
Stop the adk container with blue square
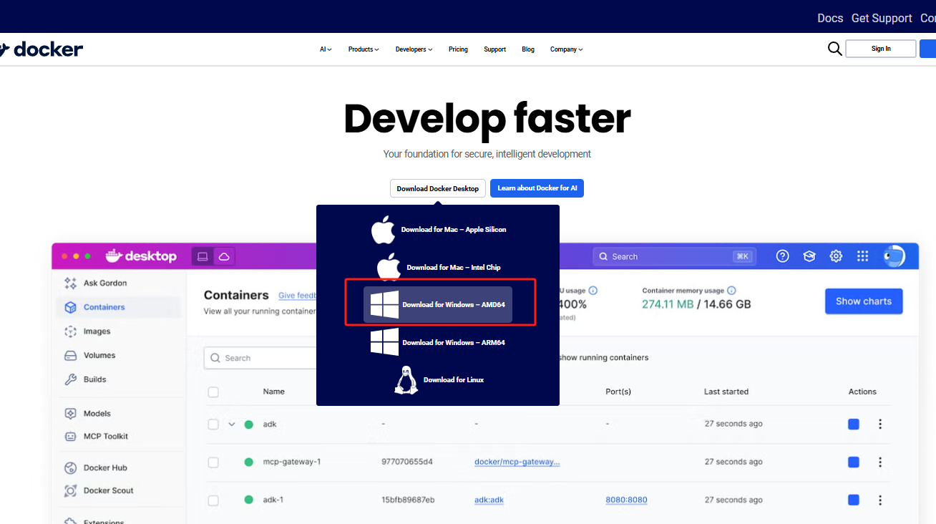pyautogui.click(x=854, y=424)
